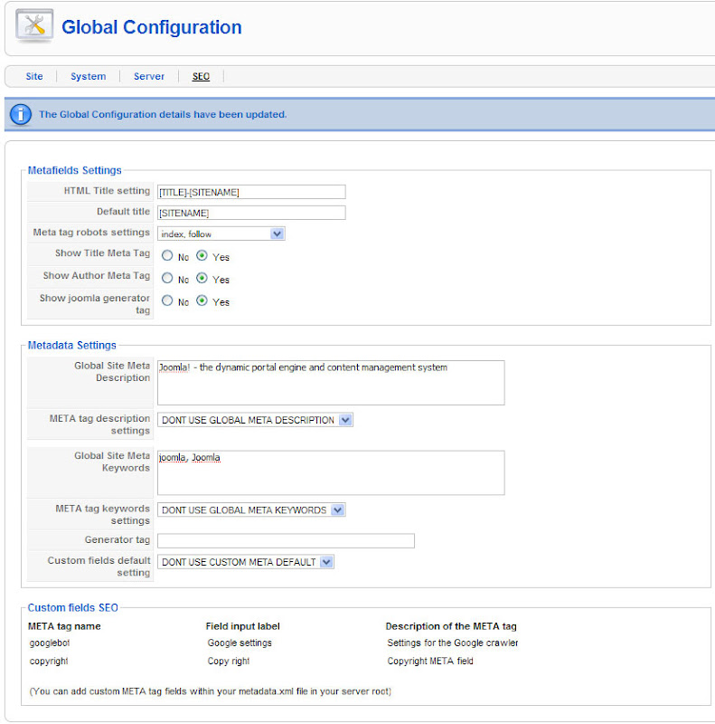715x724 pixels.
Task: Click the Global Site Meta Keywords textarea
Action: pos(331,472)
